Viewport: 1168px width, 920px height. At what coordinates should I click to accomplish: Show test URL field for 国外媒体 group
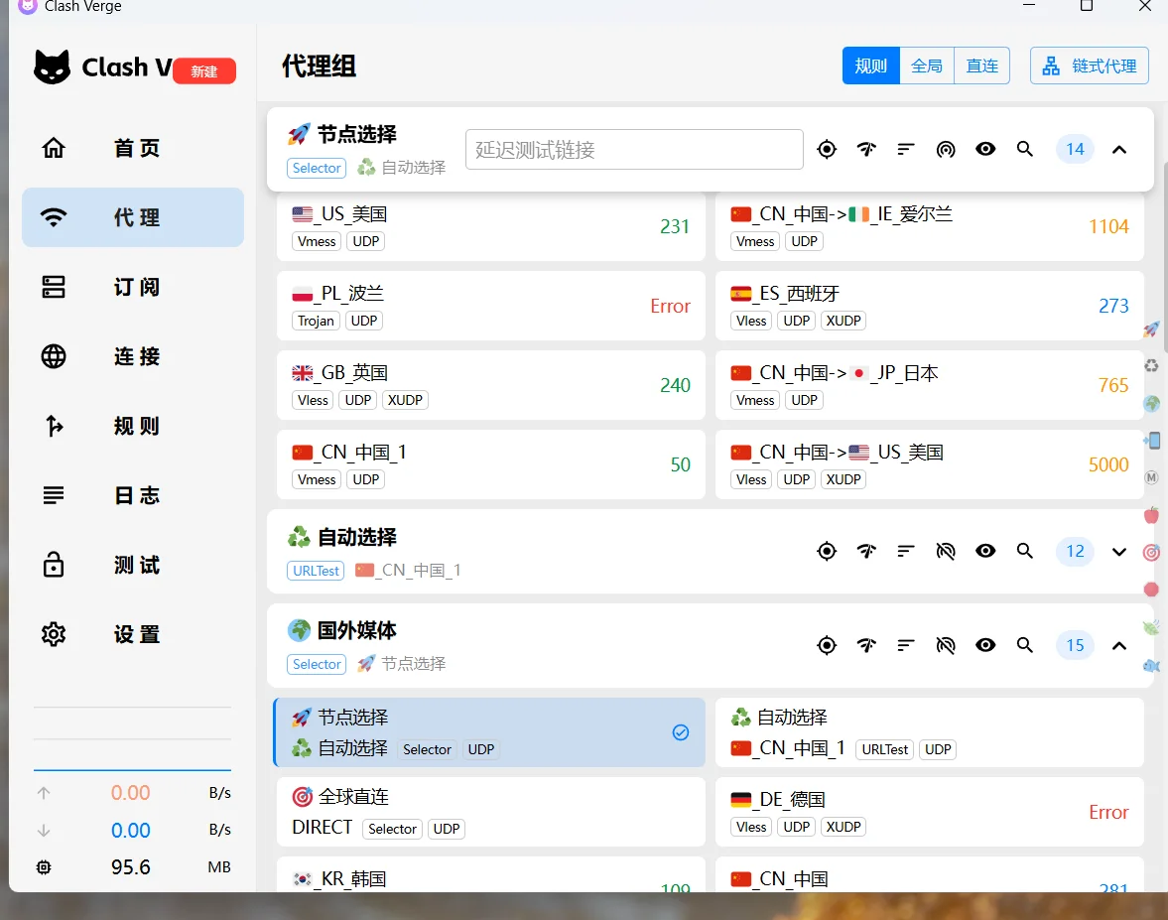click(946, 645)
